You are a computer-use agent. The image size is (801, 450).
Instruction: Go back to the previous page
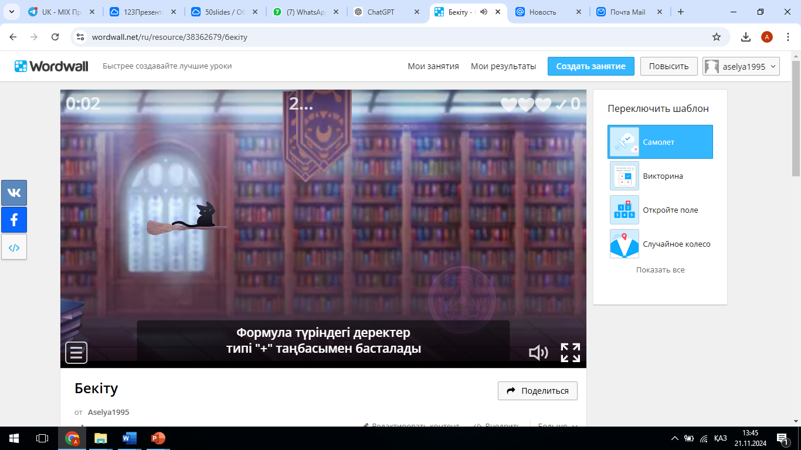pos(13,37)
